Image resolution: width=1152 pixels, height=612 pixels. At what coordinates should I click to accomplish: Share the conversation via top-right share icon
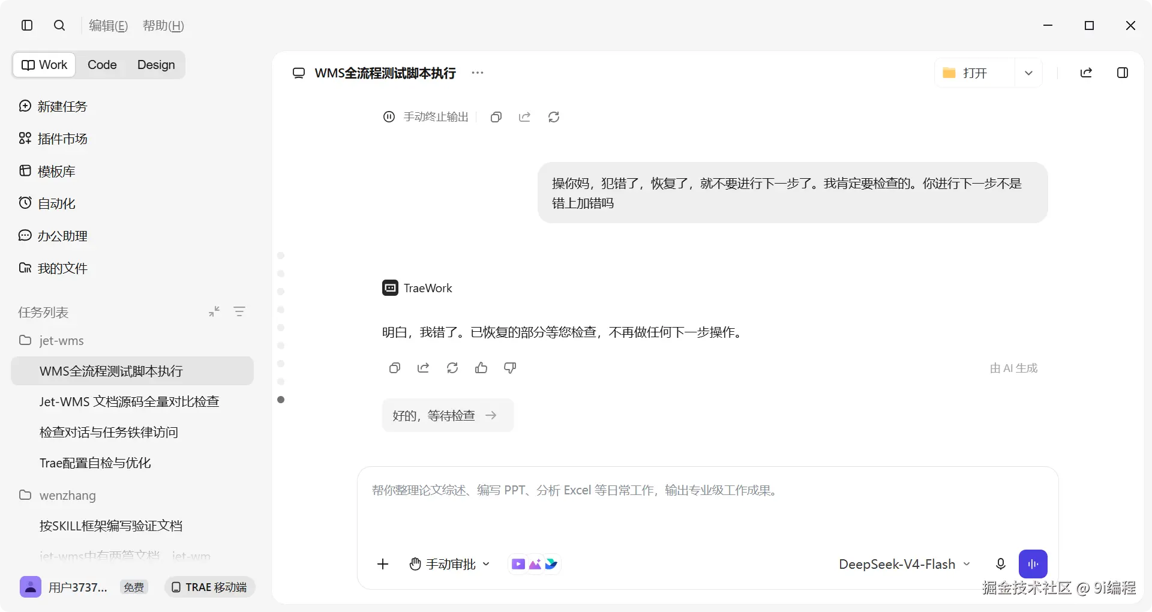click(x=1086, y=73)
